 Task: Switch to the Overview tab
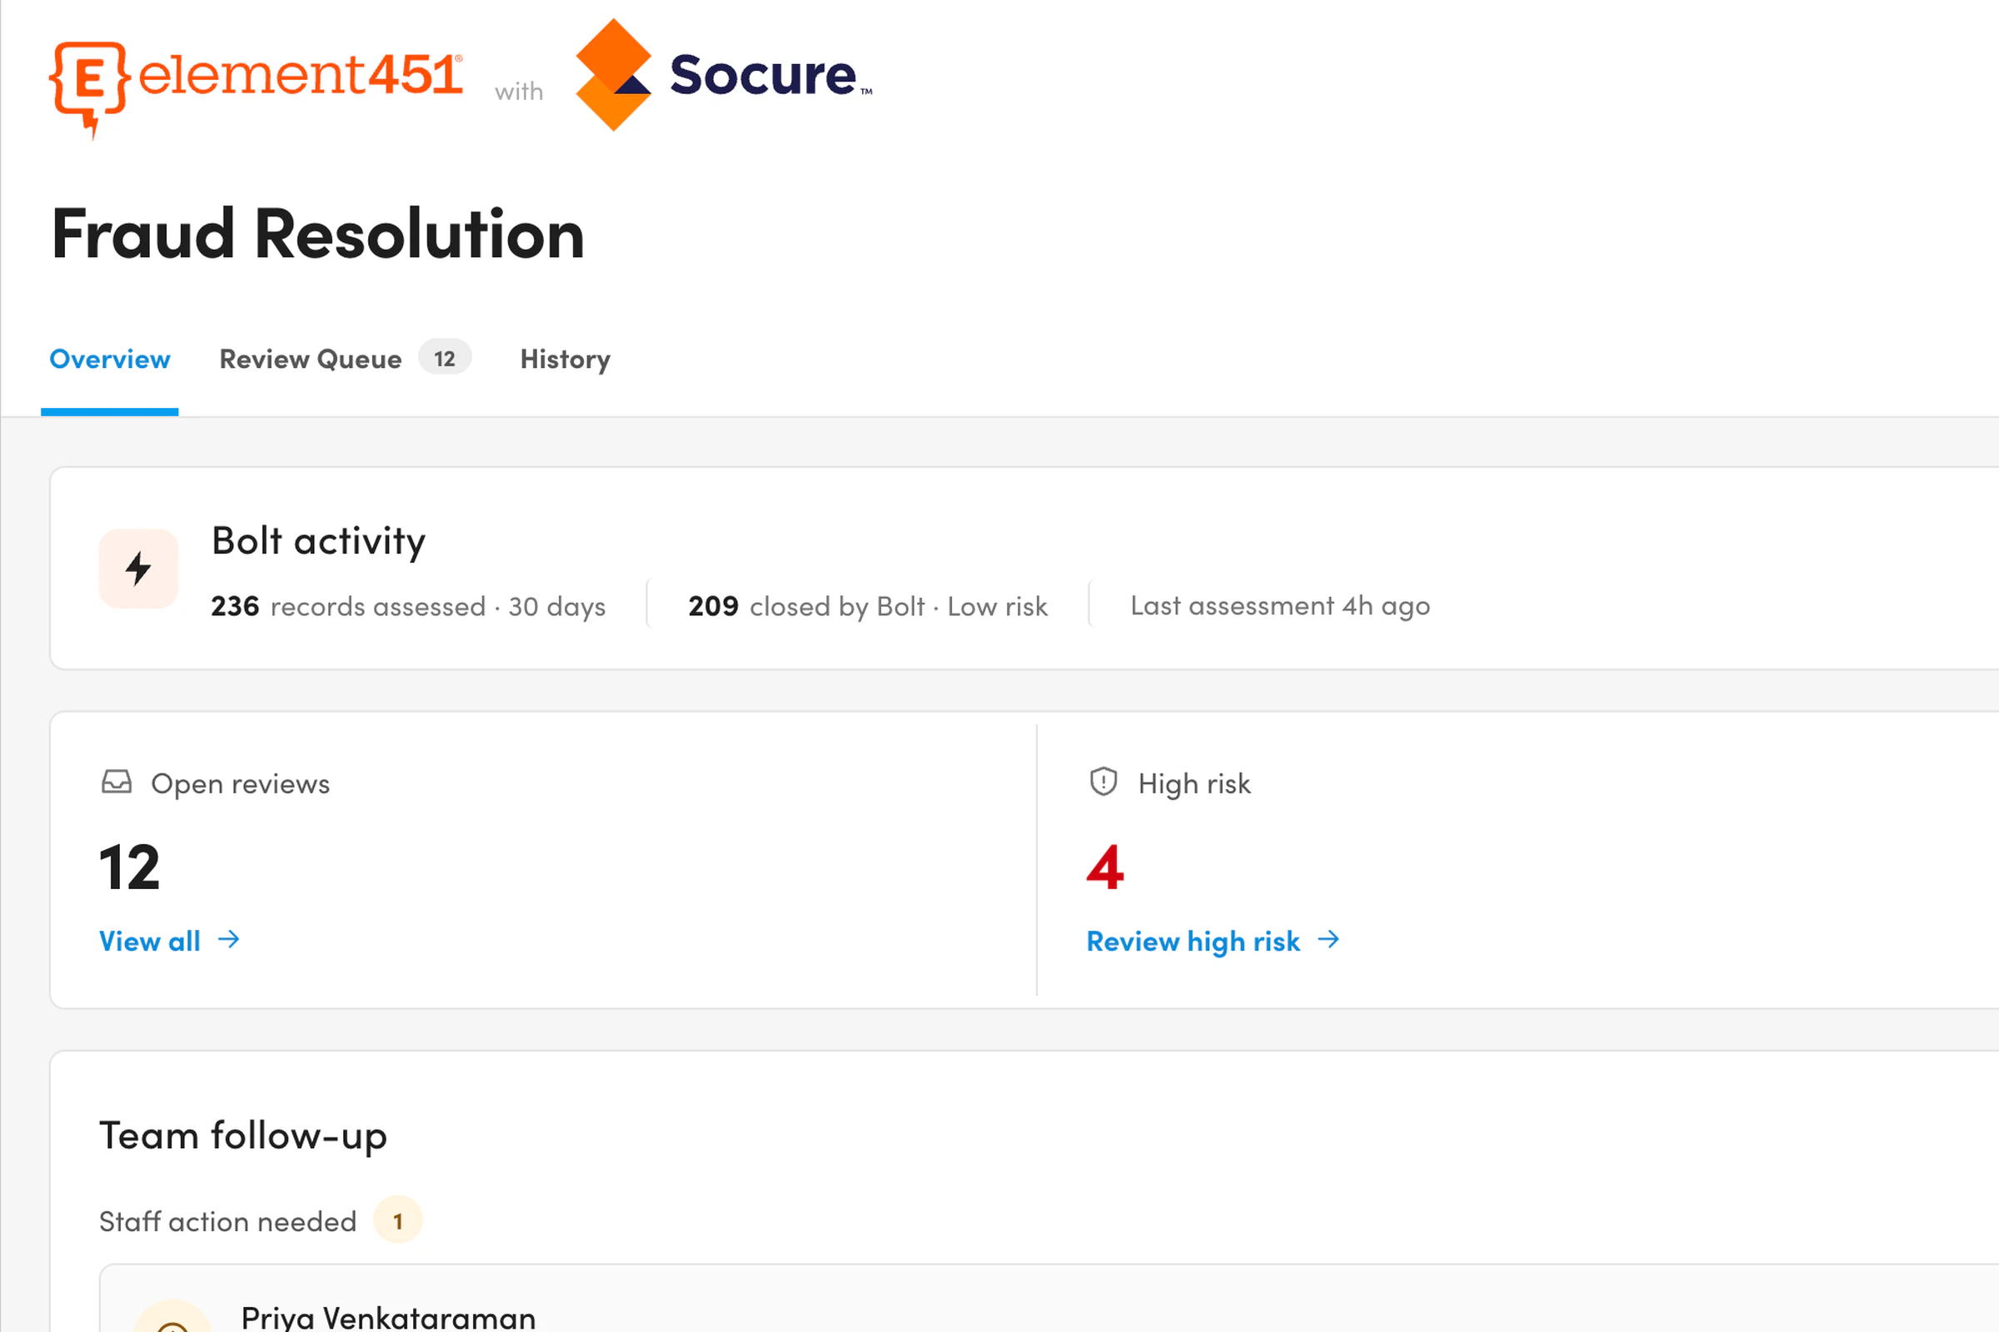pyautogui.click(x=110, y=360)
